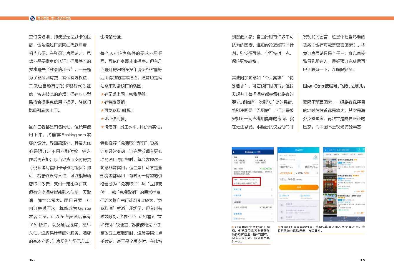Screen dimensions: 394x278
Task: Select the last filter tab in hotel list
Action: [x=360, y=155]
